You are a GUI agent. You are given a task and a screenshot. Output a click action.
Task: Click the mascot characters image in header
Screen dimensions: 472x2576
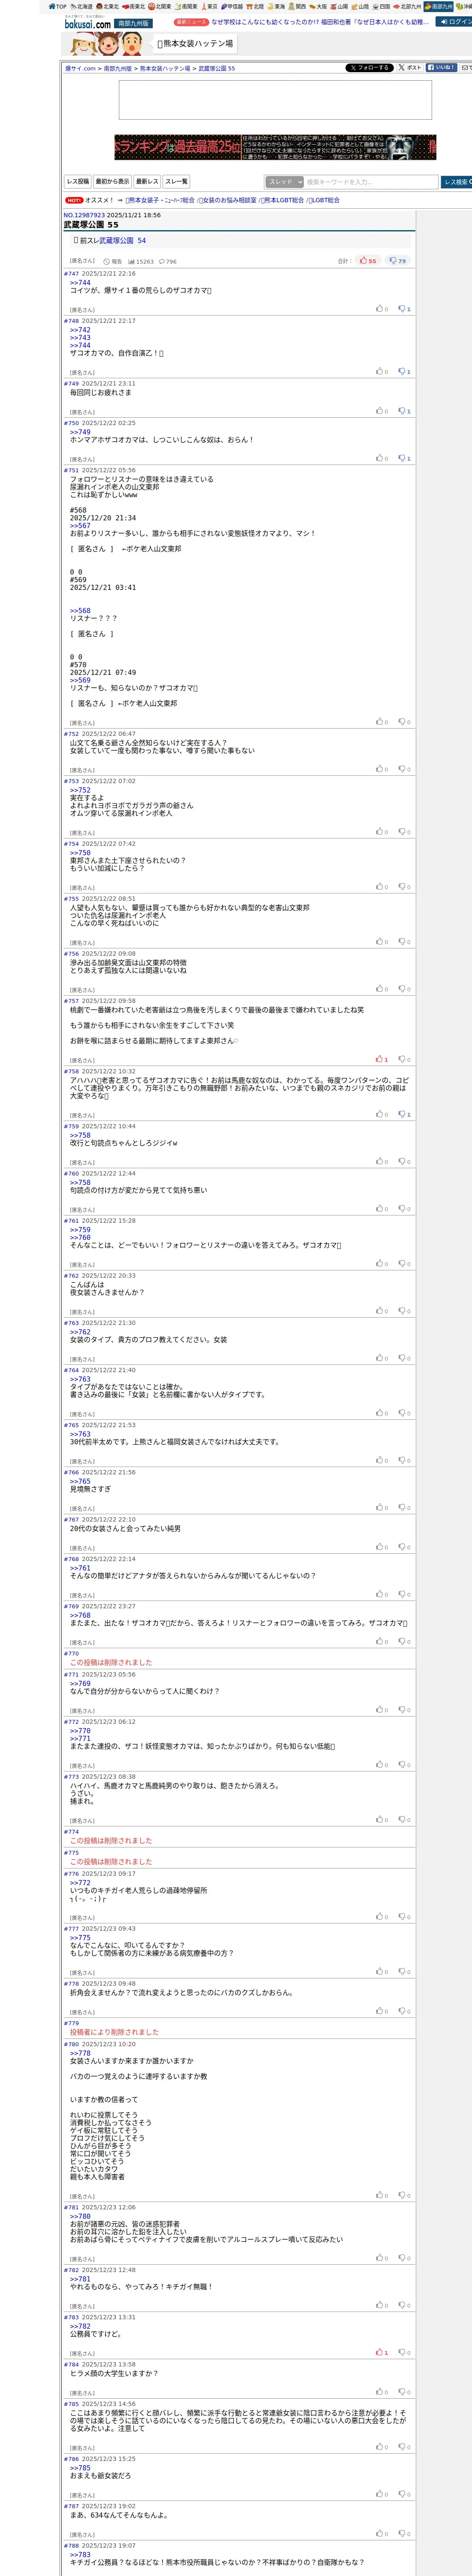tap(107, 44)
